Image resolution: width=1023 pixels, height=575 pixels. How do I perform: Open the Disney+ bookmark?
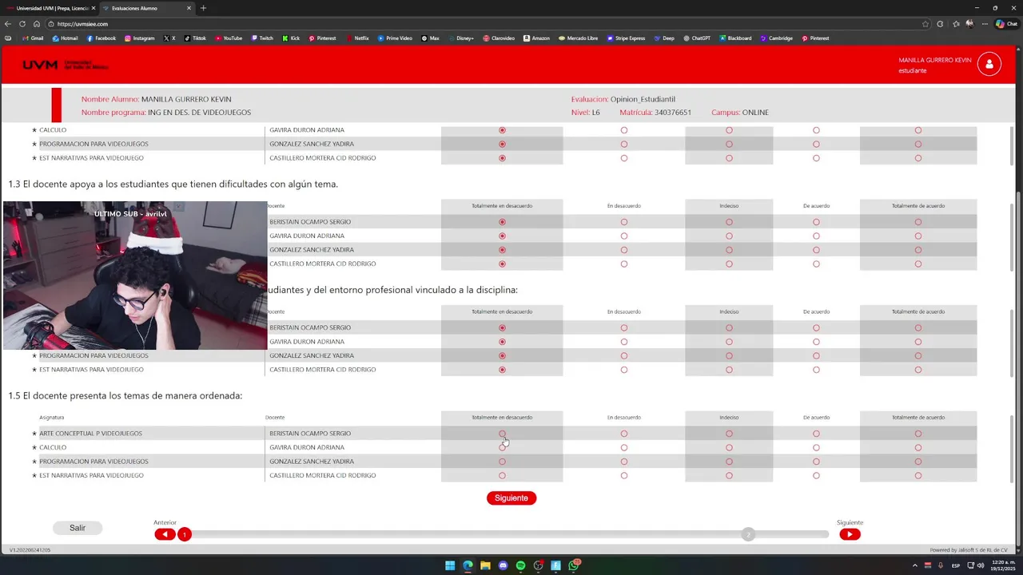coord(460,38)
